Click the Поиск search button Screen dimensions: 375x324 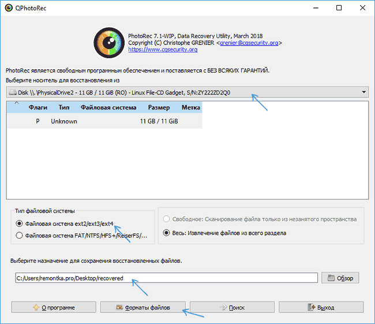tap(232, 307)
